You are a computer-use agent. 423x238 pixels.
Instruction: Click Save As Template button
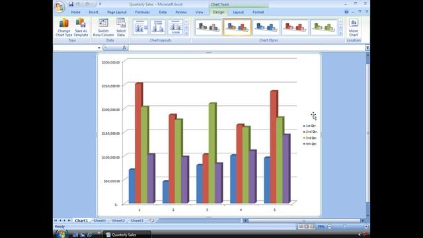(x=81, y=27)
